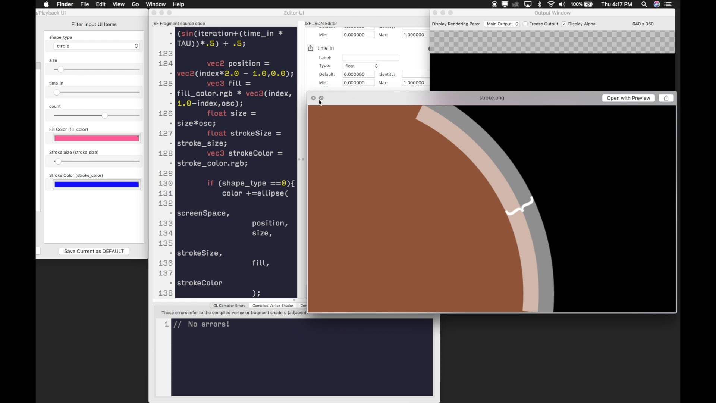Open the Notification Center list icon
The height and width of the screenshot is (403, 716).
(668, 4)
